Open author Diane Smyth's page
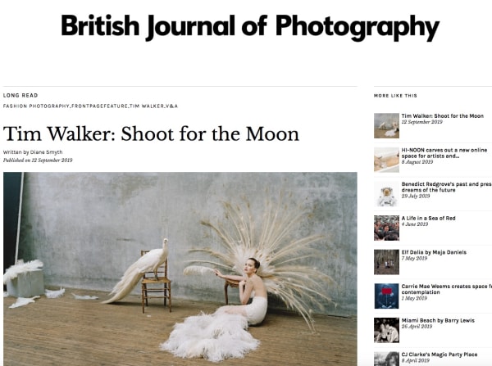The image size is (492, 366). 46,152
